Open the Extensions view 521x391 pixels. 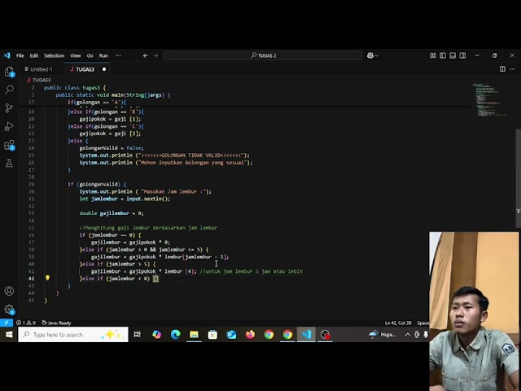(x=9, y=145)
